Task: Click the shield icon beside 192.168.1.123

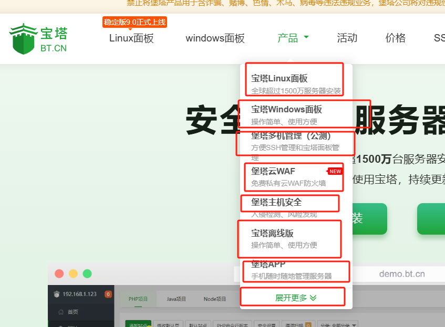Action: tap(56, 294)
